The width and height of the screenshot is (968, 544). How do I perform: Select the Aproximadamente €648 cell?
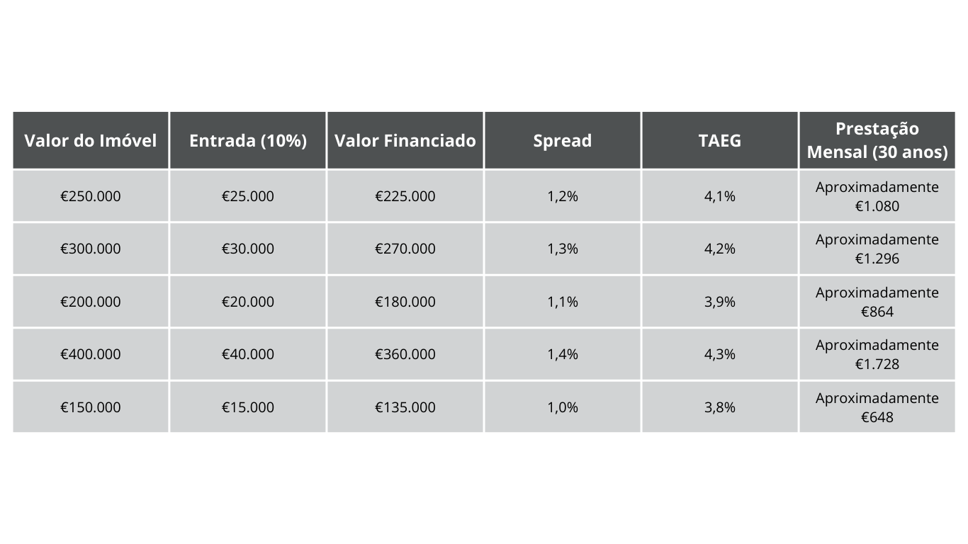pyautogui.click(x=877, y=407)
